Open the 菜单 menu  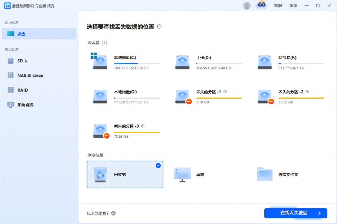click(x=293, y=6)
